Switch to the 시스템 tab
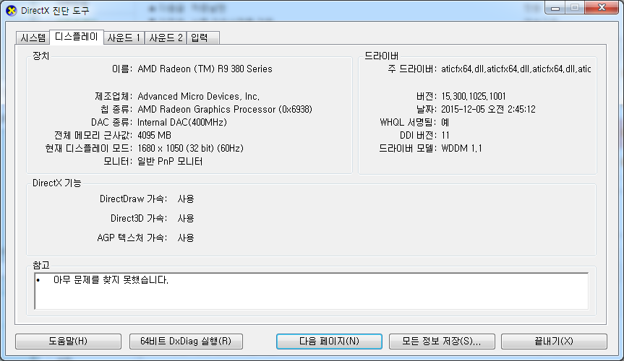Viewport: 624px width, 361px height. pyautogui.click(x=33, y=38)
